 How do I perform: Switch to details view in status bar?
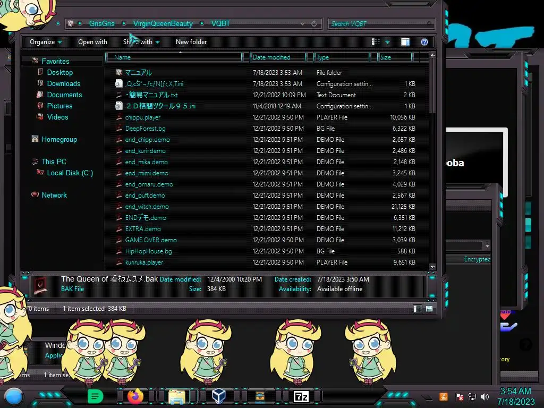(418, 309)
